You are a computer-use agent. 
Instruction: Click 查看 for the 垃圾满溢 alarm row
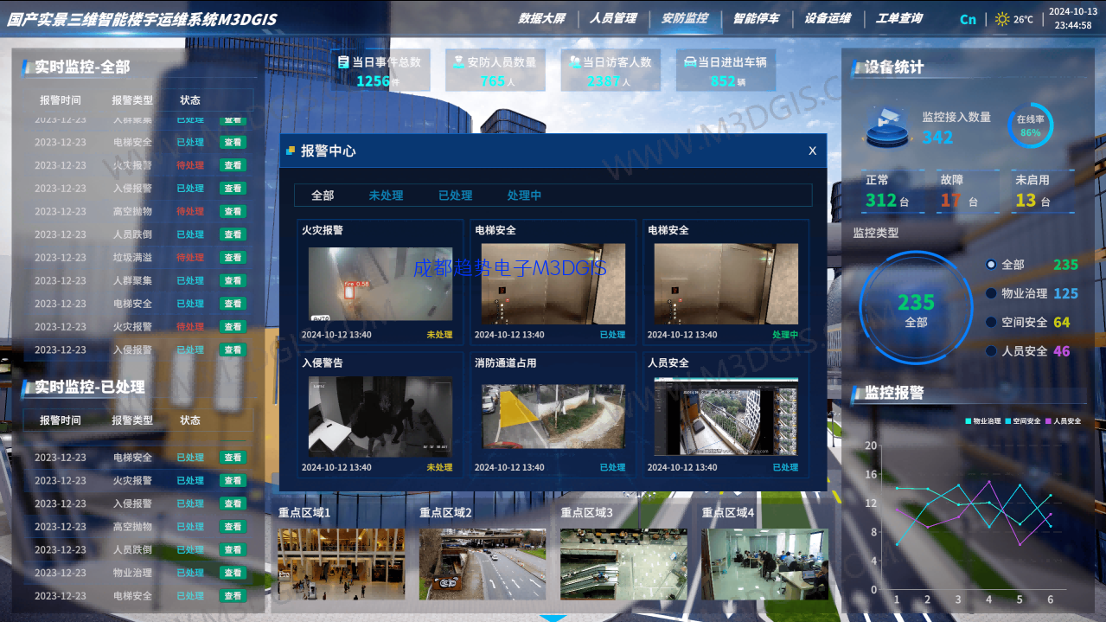[233, 258]
